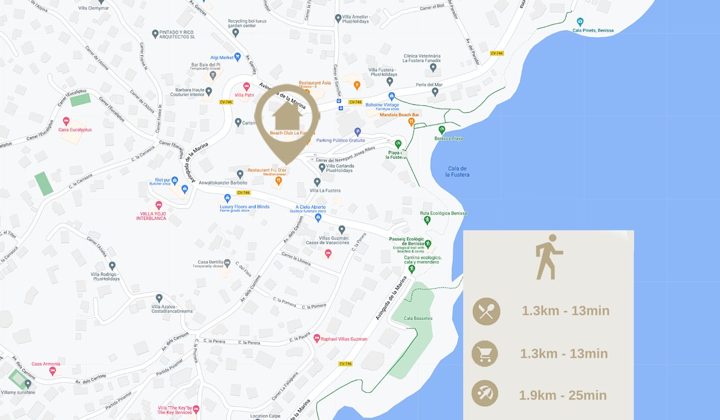Click the Cala de la Fustera label
This screenshot has width=720, height=420.
point(457,171)
